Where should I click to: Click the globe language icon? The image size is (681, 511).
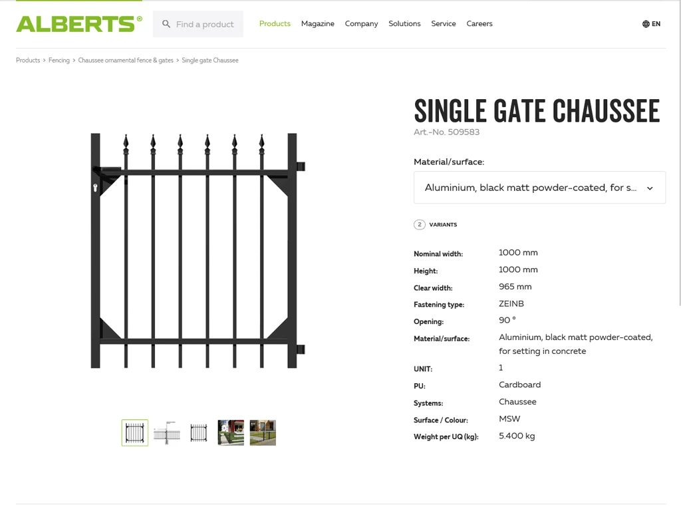644,24
